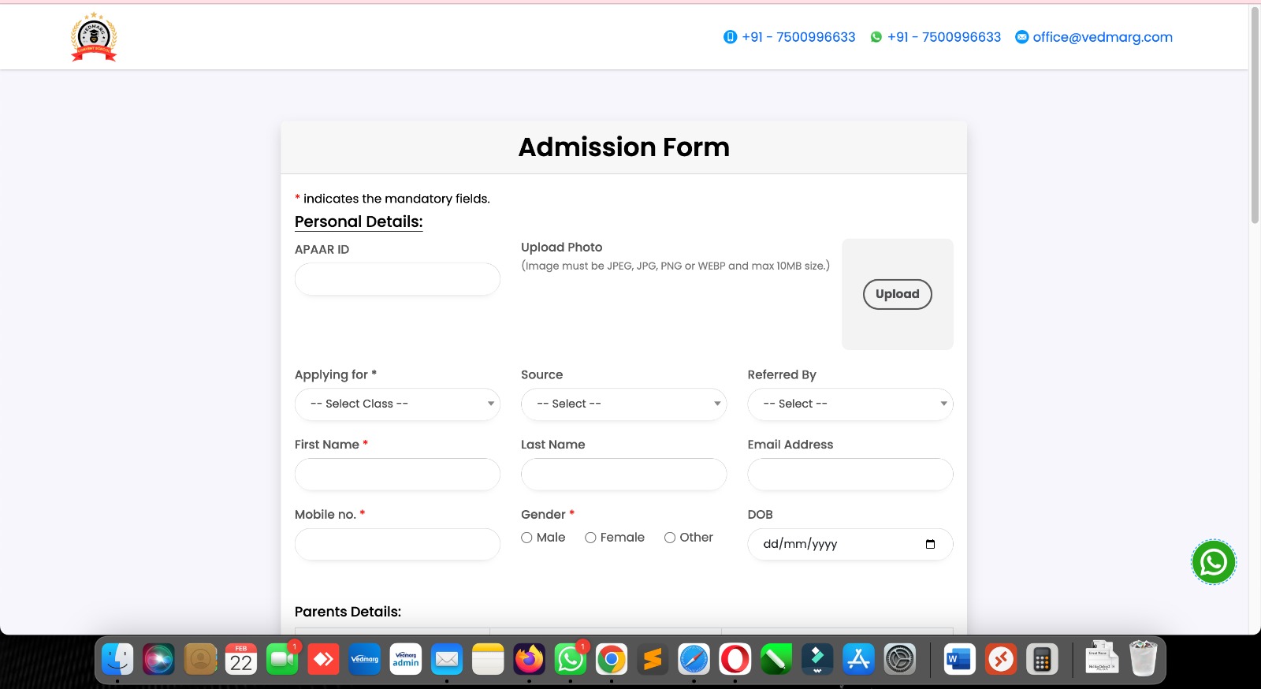Image resolution: width=1261 pixels, height=689 pixels.
Task: Click the Parents Details: section heading
Action: click(348, 612)
